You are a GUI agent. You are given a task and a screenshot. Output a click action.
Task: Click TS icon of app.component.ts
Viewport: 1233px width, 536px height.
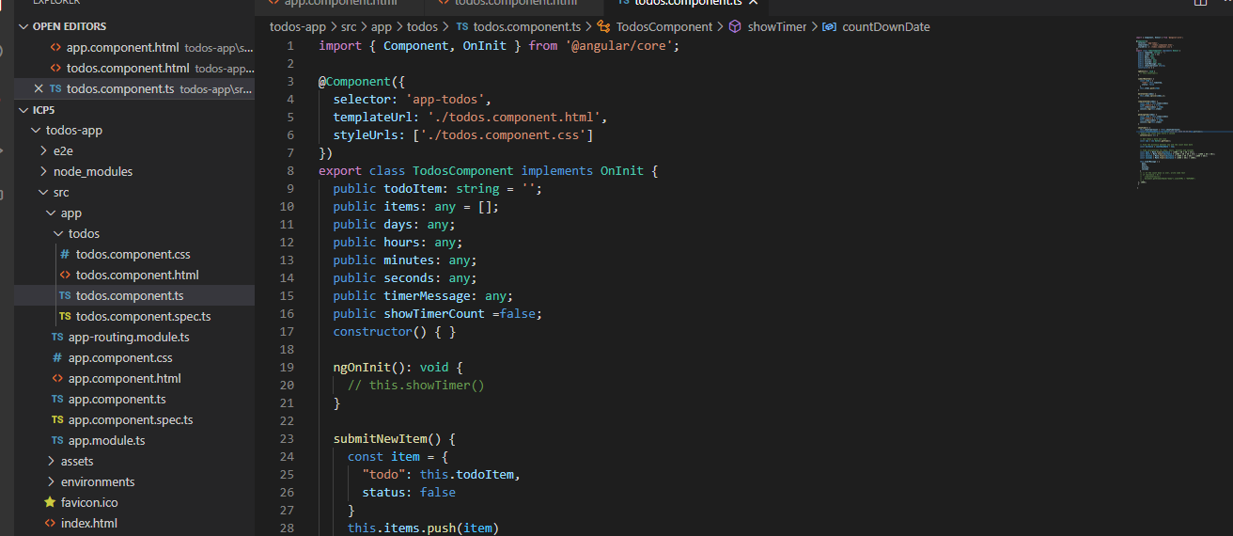pos(57,399)
